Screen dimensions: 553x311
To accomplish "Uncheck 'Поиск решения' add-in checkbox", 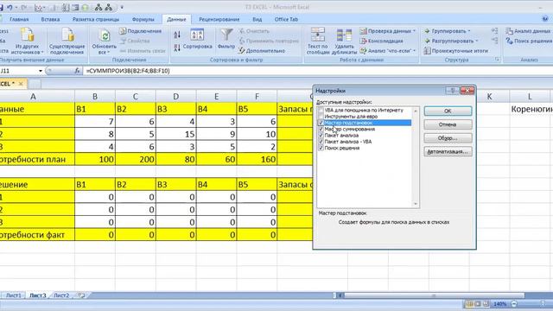I will 321,148.
